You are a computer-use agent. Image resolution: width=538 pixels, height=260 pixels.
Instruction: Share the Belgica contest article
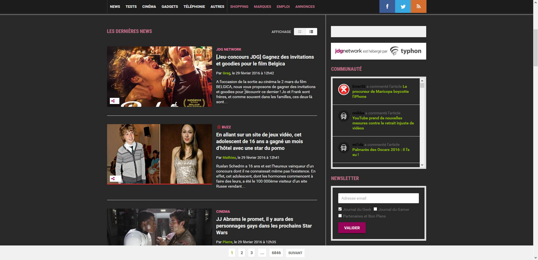pyautogui.click(x=113, y=101)
